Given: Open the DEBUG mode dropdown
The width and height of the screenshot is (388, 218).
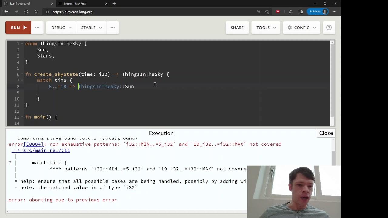Looking at the screenshot, I should 61,28.
